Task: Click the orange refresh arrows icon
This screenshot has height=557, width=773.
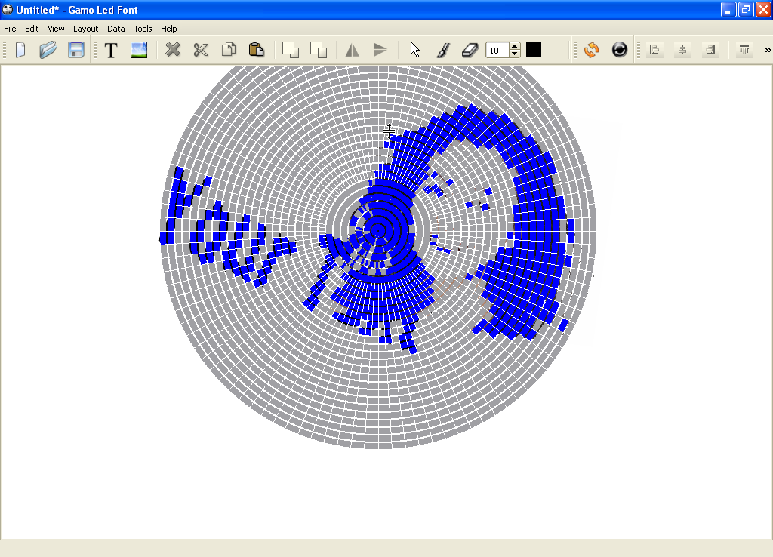Action: pyautogui.click(x=592, y=50)
